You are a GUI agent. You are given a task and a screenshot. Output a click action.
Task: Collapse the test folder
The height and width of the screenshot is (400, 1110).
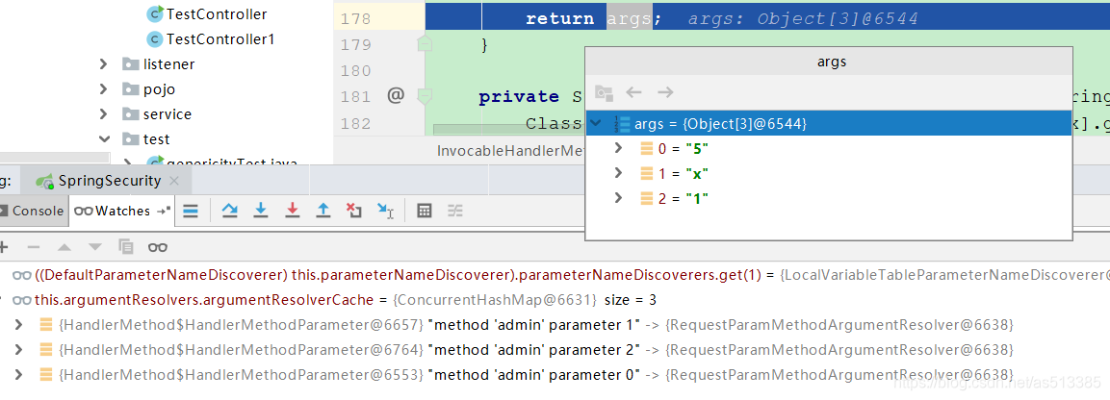coord(104,139)
